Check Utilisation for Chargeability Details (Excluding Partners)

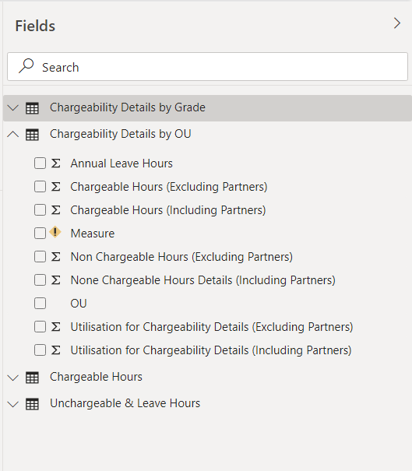click(40, 327)
